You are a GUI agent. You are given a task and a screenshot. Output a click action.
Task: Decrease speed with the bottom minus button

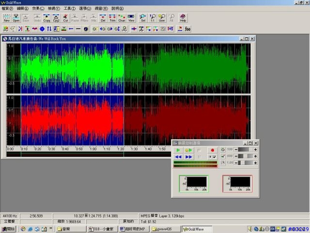[236, 163]
